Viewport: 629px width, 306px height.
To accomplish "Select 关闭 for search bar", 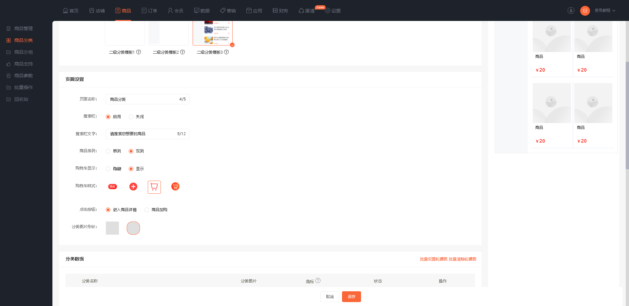I will pos(131,117).
